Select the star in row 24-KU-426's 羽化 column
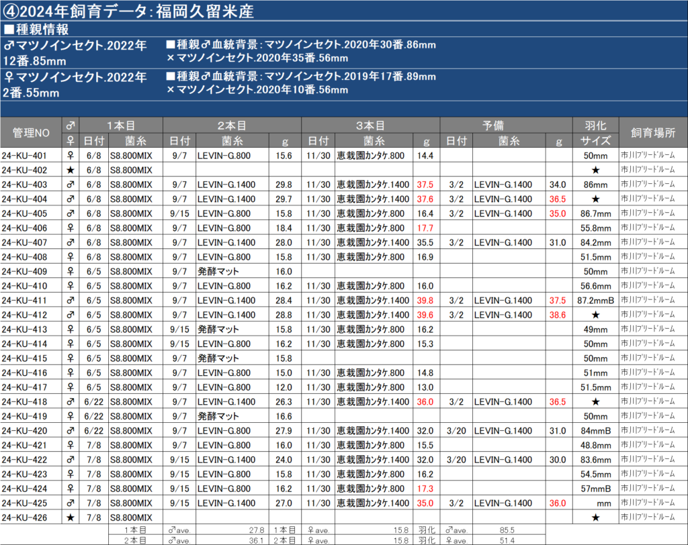Image resolution: width=688 pixels, height=545 pixels. pos(595,517)
